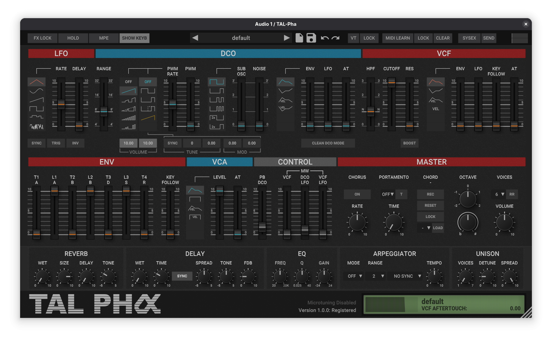Viewport: 552px width, 340px height.
Task: Select the LFO square waveform icon
Action: click(37, 108)
